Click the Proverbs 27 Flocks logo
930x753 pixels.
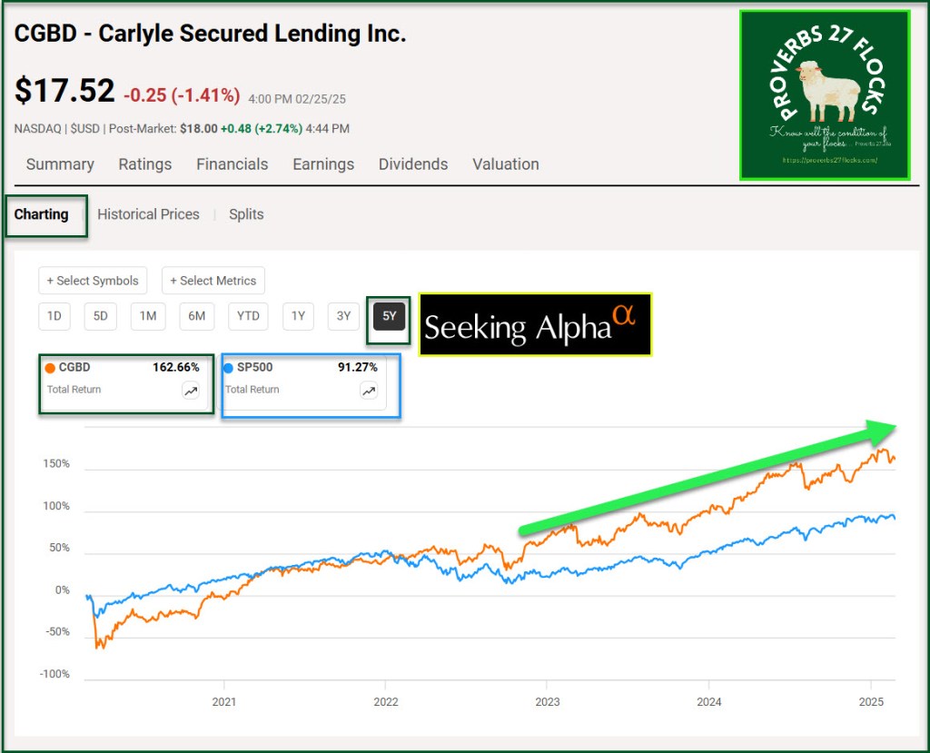click(825, 94)
